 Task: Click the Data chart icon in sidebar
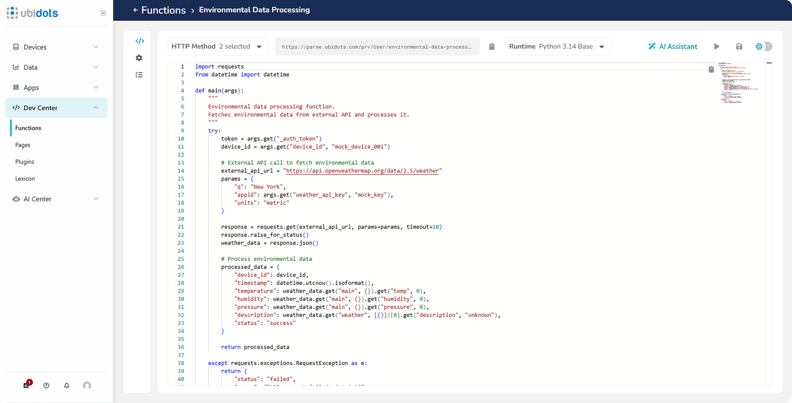16,67
